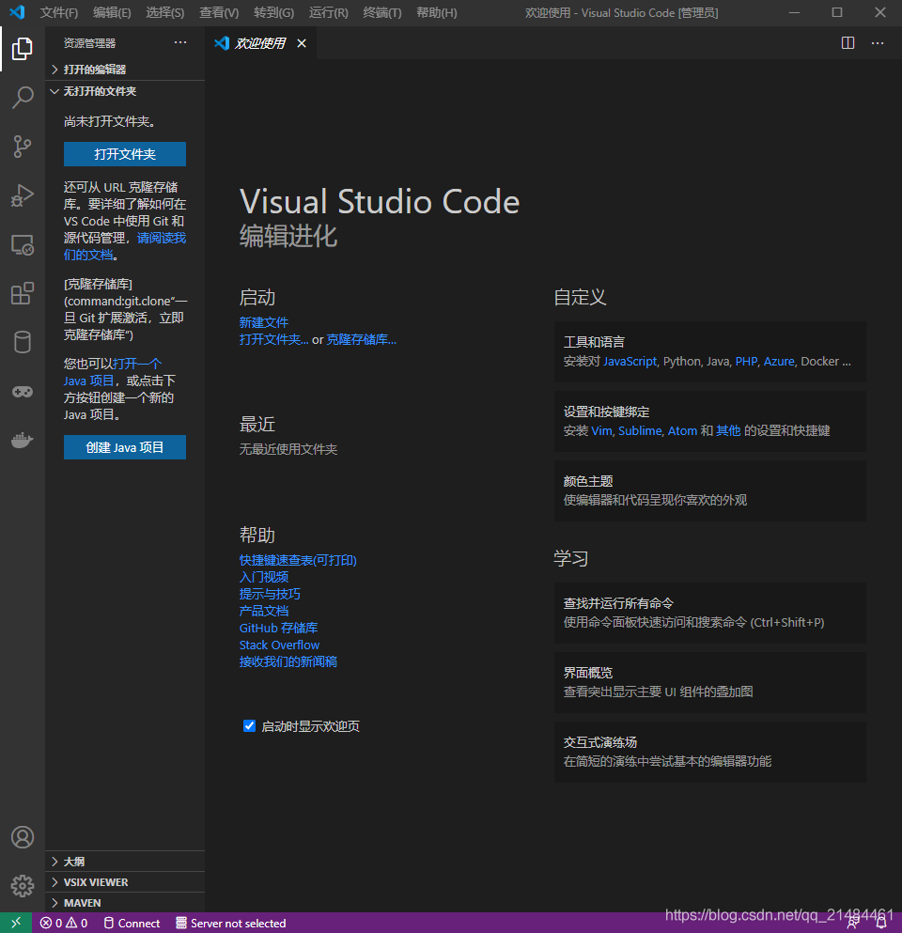Split the editor to the right
The width and height of the screenshot is (902, 933).
point(848,43)
